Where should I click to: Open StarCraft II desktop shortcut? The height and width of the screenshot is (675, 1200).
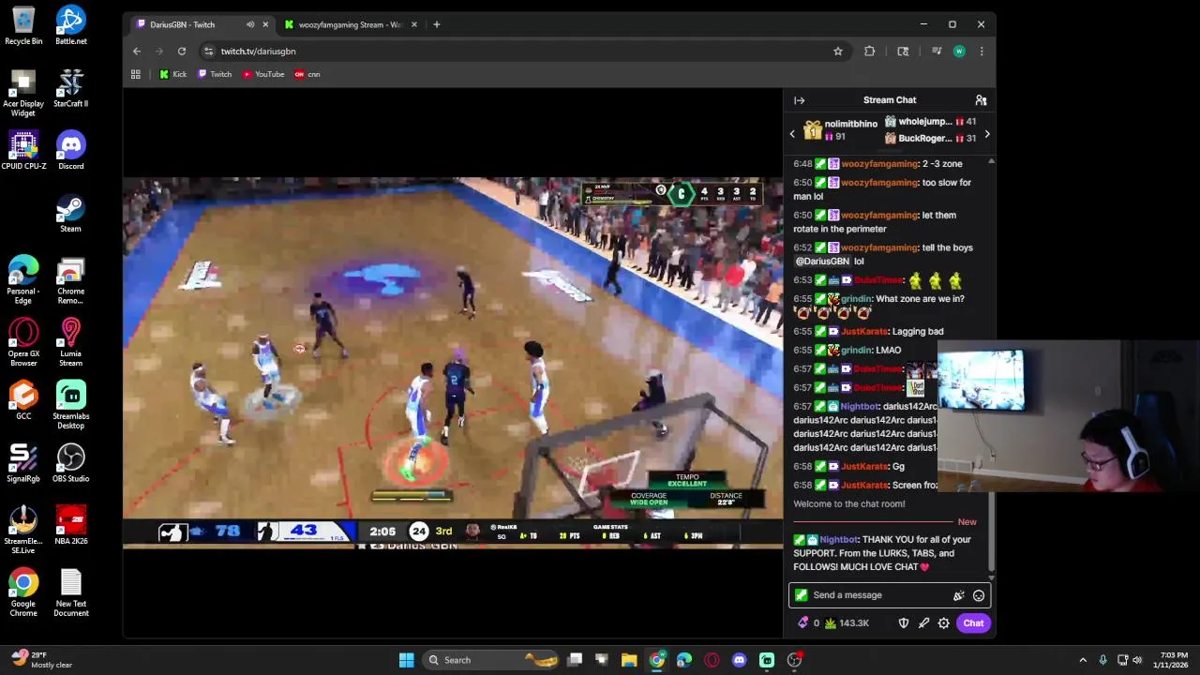tap(71, 89)
